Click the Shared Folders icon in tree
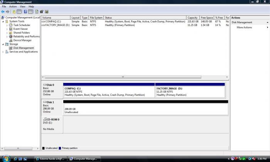270x162 pixels. pyautogui.click(x=11, y=33)
